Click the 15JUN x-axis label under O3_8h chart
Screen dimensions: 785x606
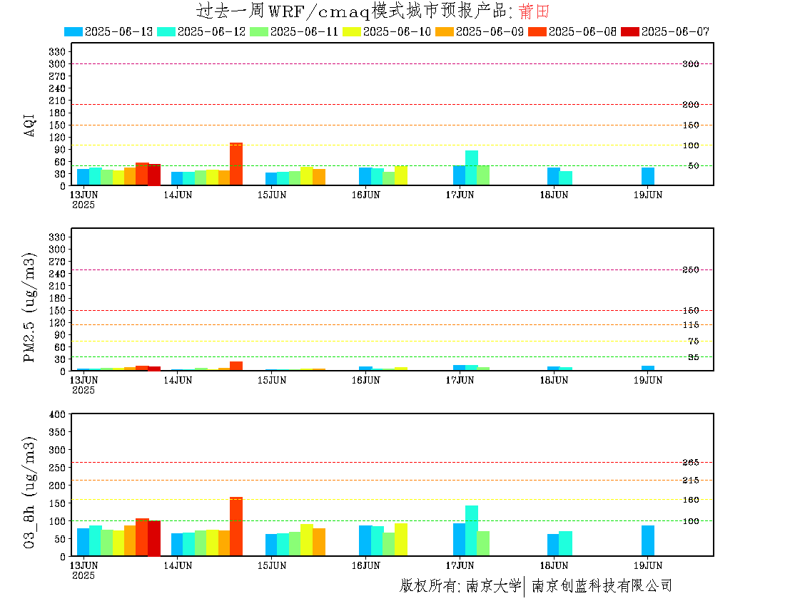click(272, 565)
